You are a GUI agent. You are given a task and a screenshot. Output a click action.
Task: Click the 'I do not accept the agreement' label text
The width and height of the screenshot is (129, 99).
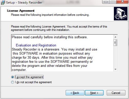[33, 82]
